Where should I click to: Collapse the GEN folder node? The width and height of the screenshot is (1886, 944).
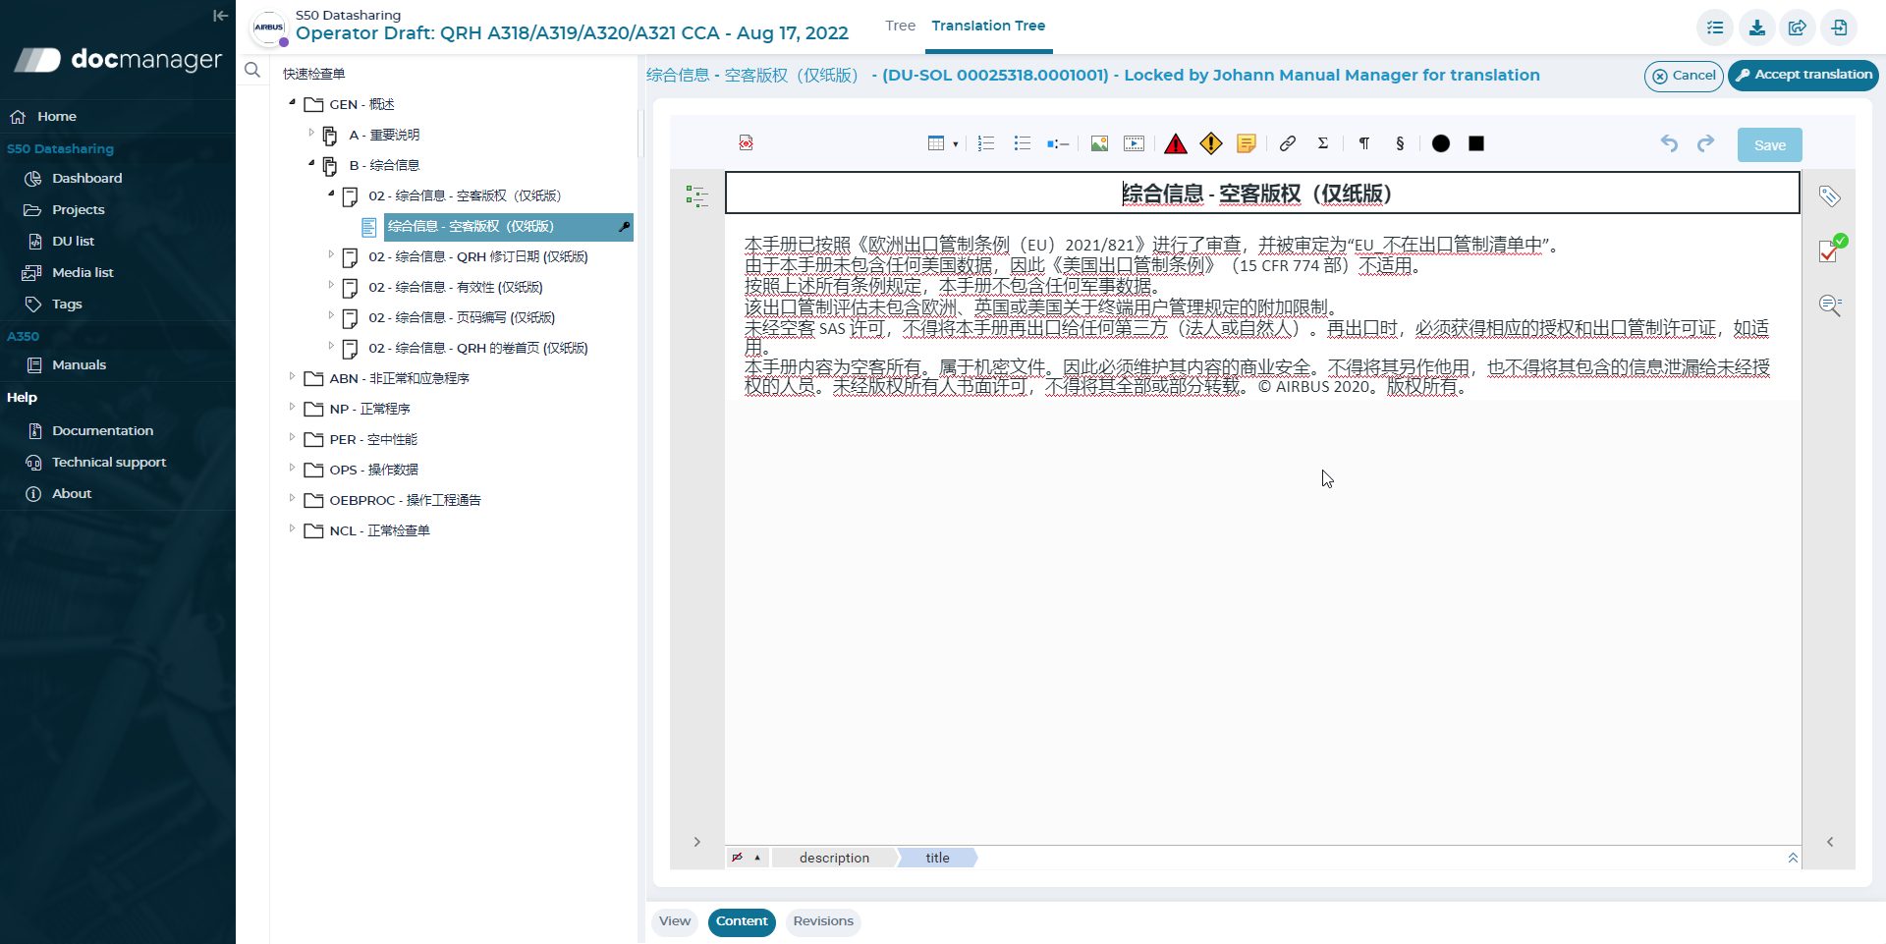point(292,102)
